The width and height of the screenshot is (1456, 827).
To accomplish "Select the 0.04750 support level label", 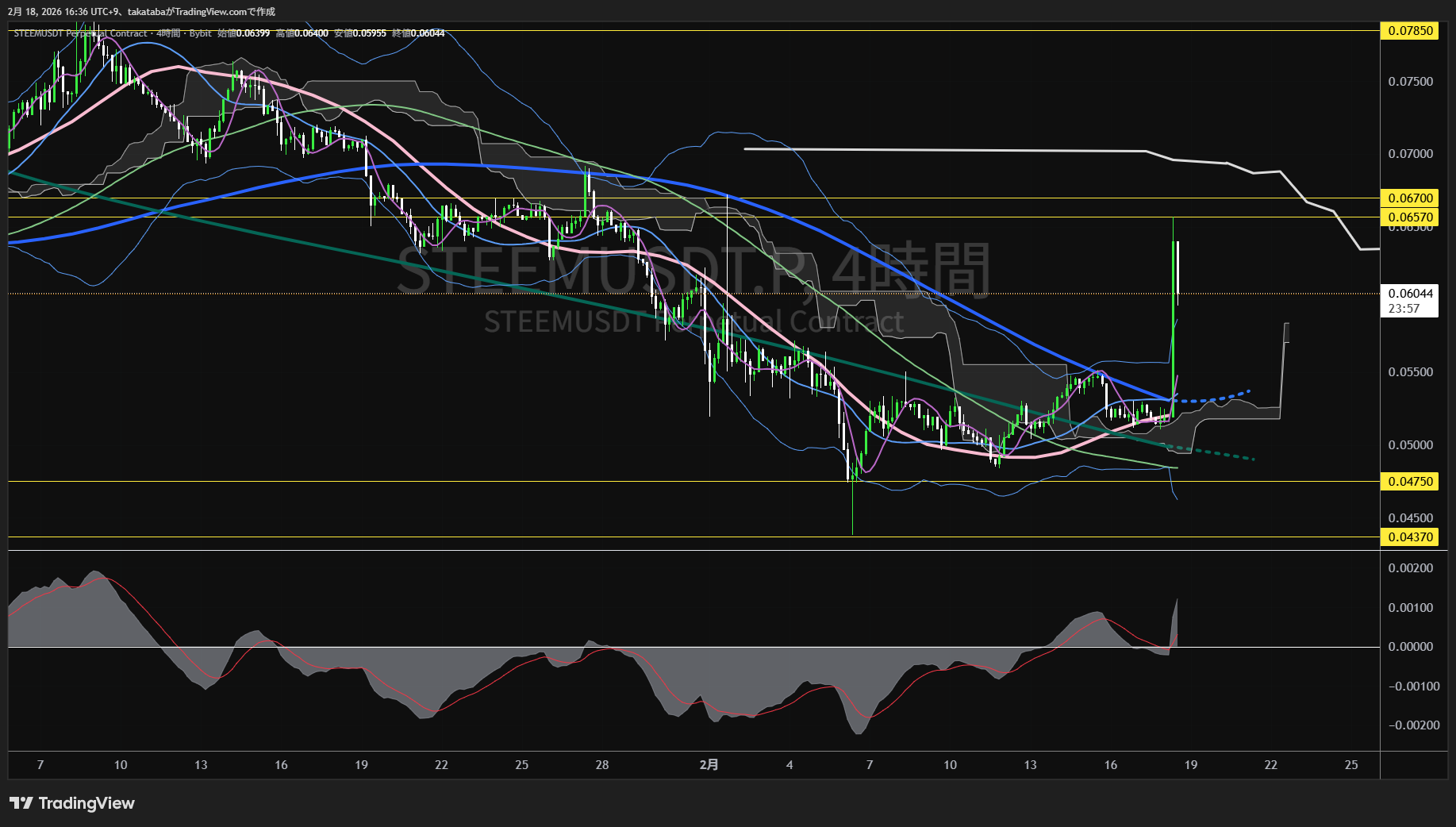I will click(1409, 482).
